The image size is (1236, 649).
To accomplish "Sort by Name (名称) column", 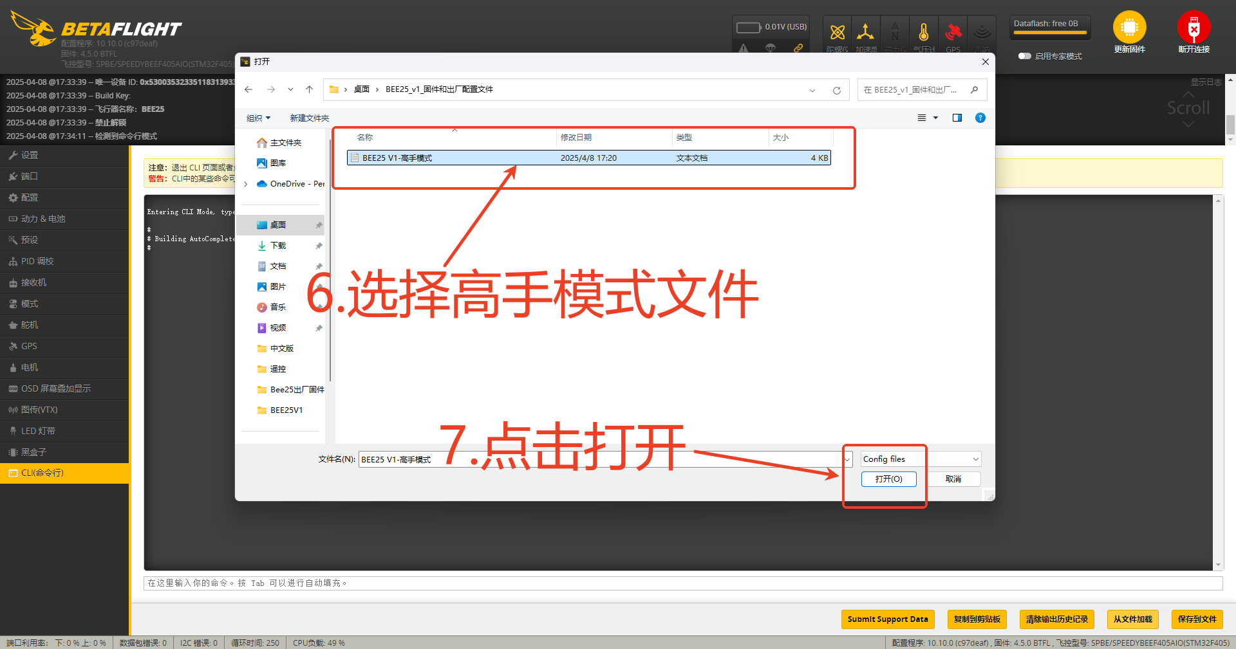I will point(365,137).
